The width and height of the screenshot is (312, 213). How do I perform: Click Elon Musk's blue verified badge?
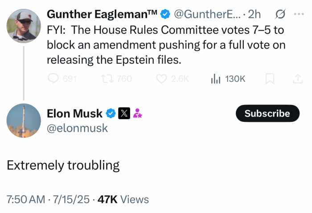pyautogui.click(x=111, y=113)
